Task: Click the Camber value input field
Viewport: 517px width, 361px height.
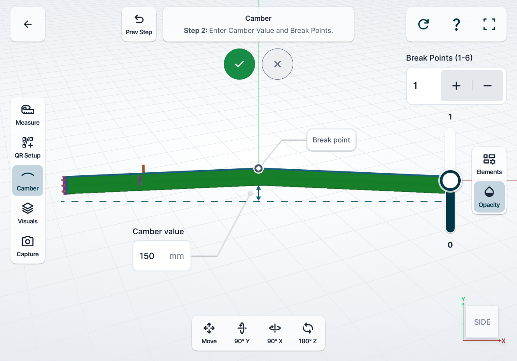Action: (x=162, y=256)
